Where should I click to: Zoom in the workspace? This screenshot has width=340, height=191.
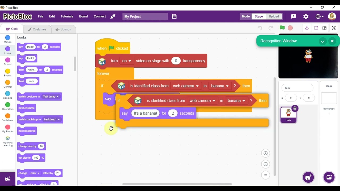coord(266,153)
